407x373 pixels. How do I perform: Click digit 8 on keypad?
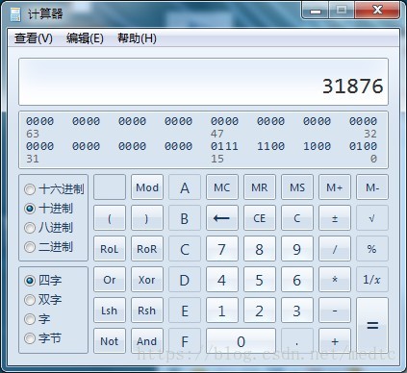click(x=260, y=249)
